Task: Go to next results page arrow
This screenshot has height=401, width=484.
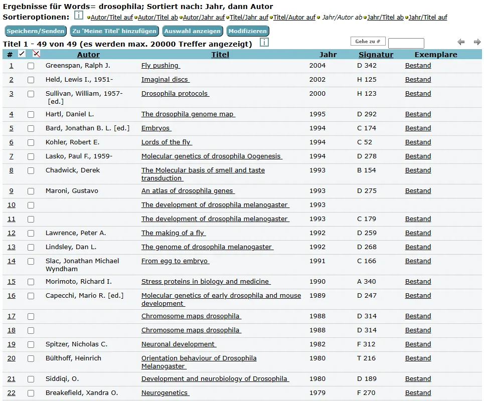Action: click(477, 42)
